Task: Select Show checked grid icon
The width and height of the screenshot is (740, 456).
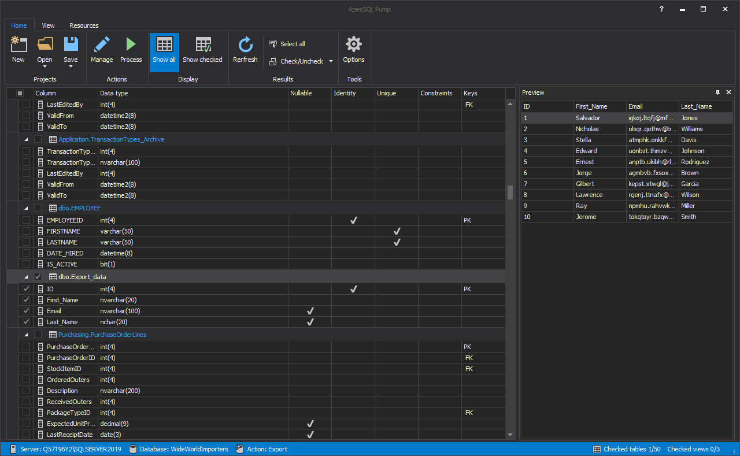Action: tap(202, 45)
